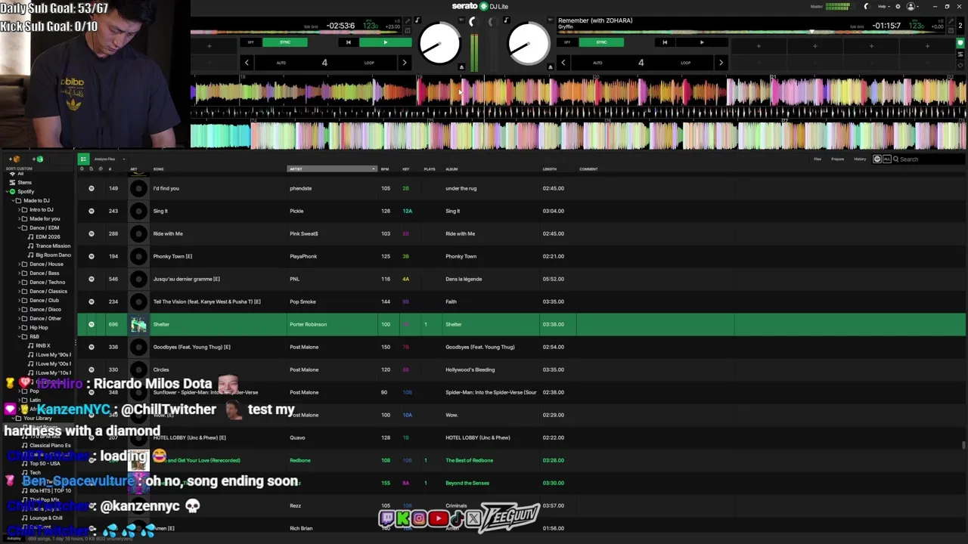
Task: Toggle LOOP on left deck
Action: [369, 63]
